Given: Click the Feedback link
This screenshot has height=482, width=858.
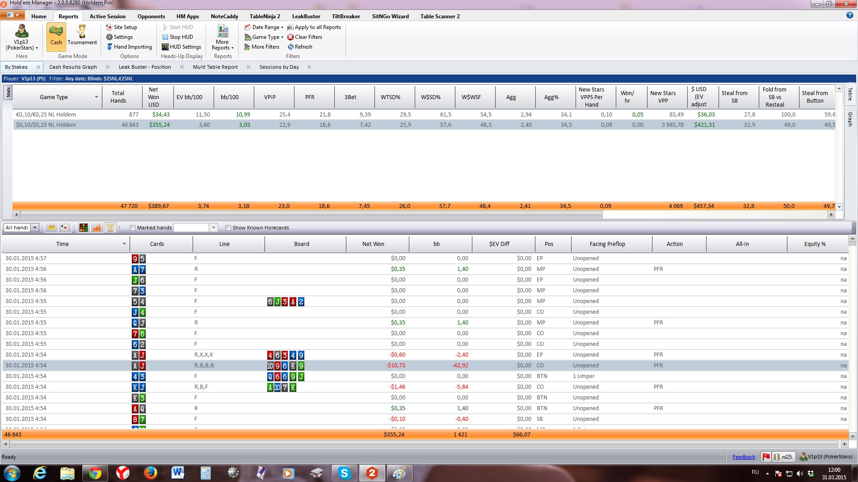Looking at the screenshot, I should tap(744, 457).
